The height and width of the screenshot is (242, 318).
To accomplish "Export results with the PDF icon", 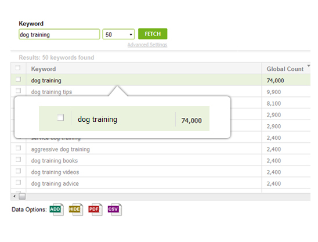I will [x=95, y=210].
